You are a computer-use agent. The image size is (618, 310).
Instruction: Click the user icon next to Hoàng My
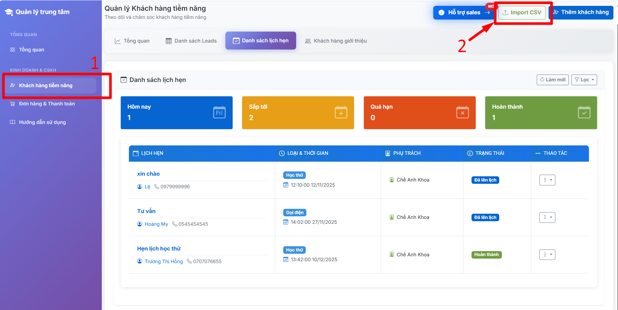(x=140, y=224)
